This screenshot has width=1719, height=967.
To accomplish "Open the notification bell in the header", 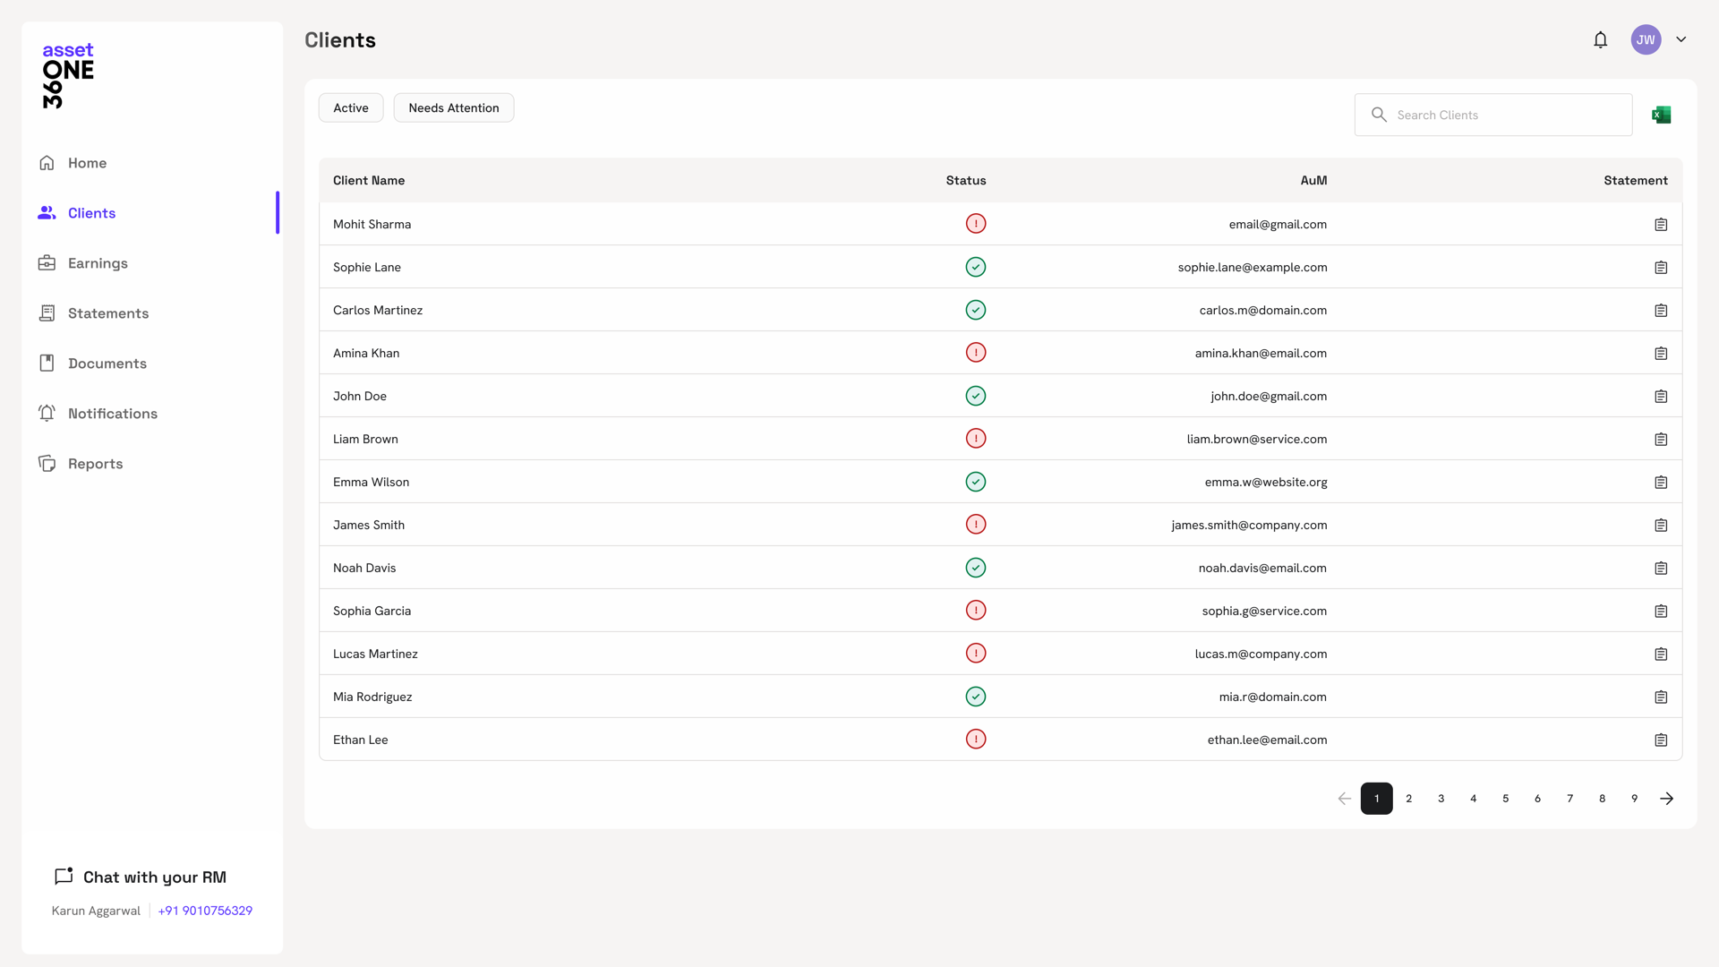I will click(1600, 39).
